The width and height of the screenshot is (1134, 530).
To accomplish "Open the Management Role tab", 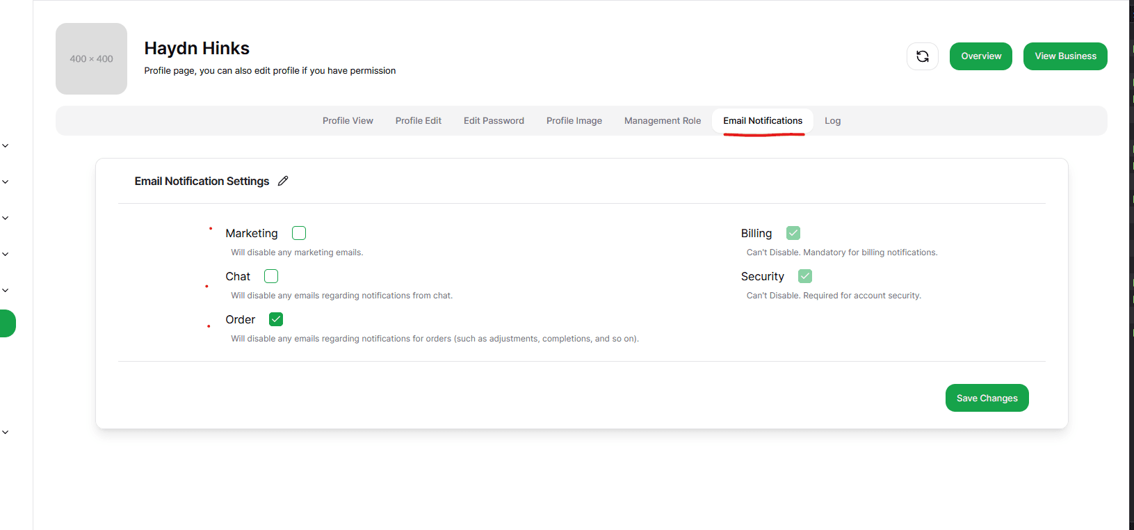I will 662,121.
